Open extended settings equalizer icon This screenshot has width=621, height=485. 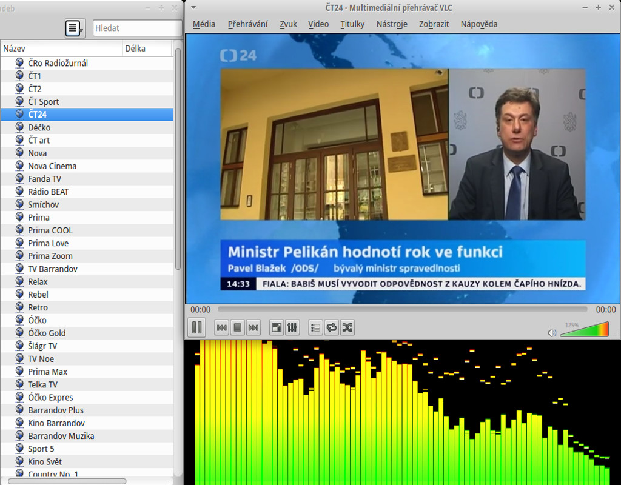[x=292, y=328]
